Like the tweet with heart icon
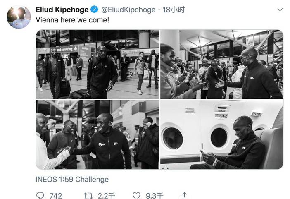 pyautogui.click(x=136, y=196)
